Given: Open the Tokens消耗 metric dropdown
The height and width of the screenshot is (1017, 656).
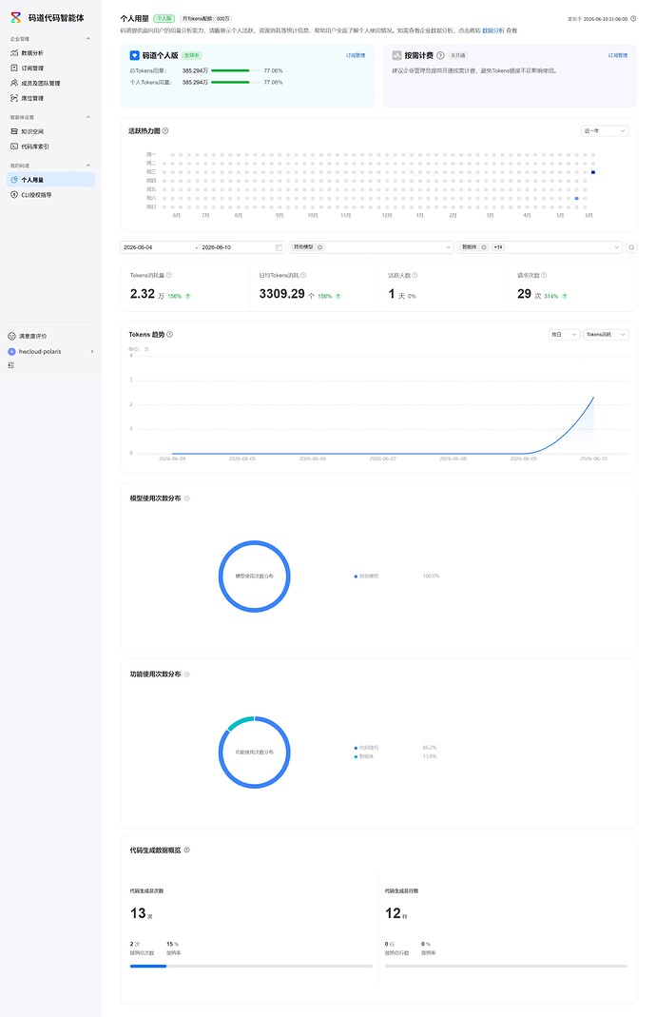Looking at the screenshot, I should (606, 335).
